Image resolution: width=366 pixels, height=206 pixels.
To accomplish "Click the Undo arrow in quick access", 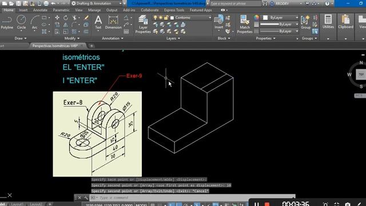I will pyautogui.click(x=53, y=3).
